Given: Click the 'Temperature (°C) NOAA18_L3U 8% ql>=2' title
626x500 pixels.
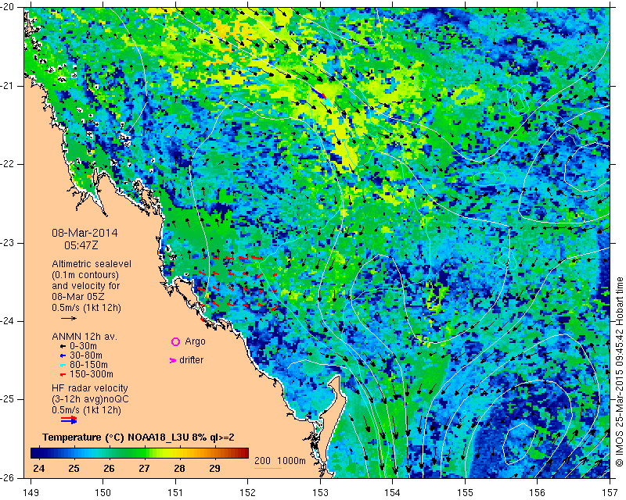Looking at the screenshot, I should tap(139, 437).
